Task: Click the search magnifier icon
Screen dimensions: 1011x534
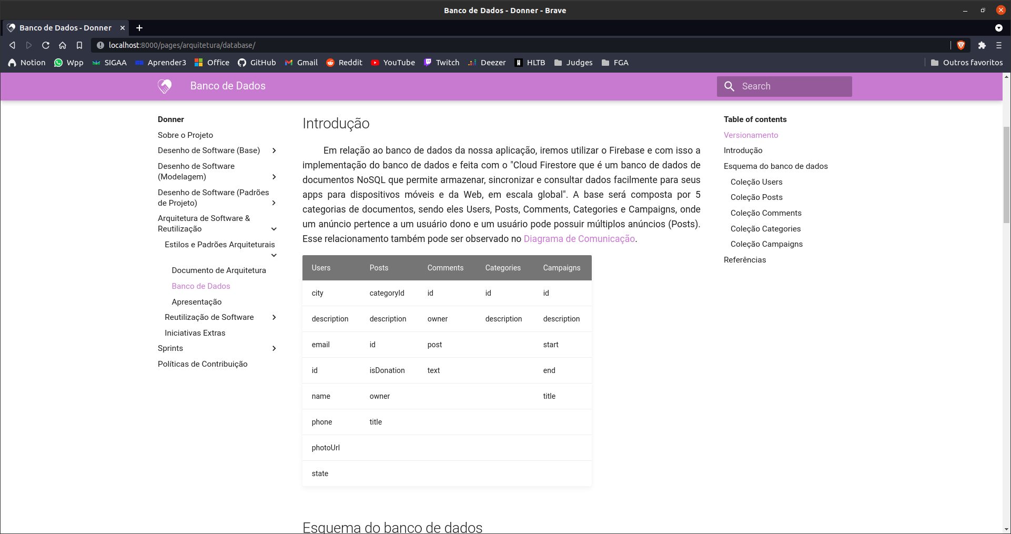Action: point(729,86)
